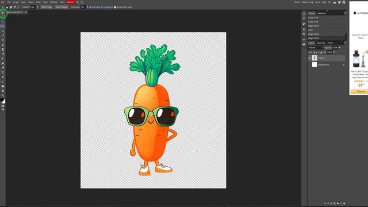Switch to the Channels tab
This screenshot has height=207, width=368.
[321, 43]
